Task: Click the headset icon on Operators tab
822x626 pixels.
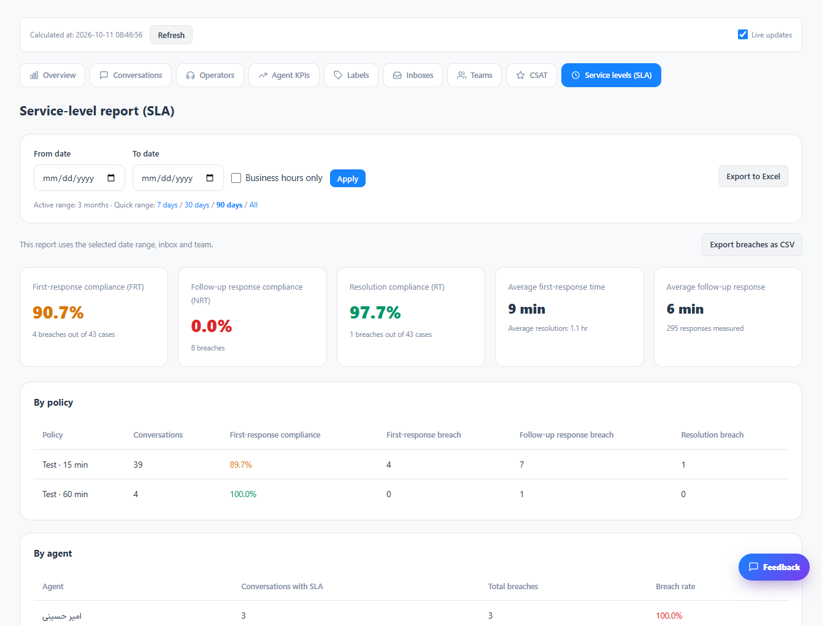Action: pos(190,75)
